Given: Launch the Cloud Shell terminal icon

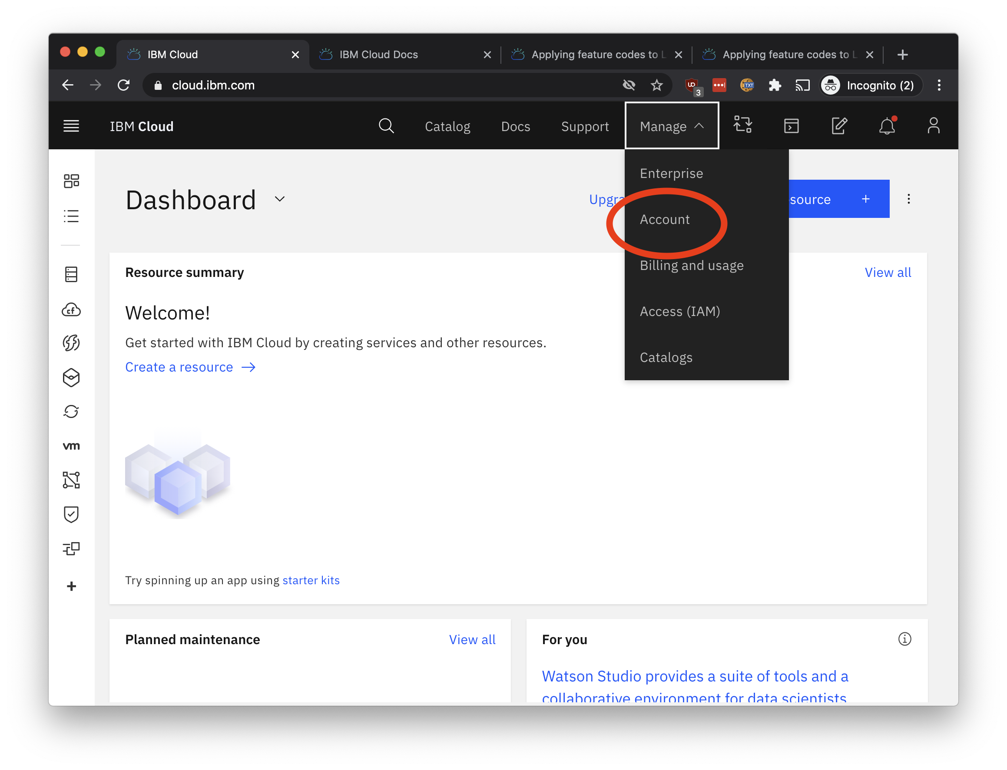Looking at the screenshot, I should (792, 125).
